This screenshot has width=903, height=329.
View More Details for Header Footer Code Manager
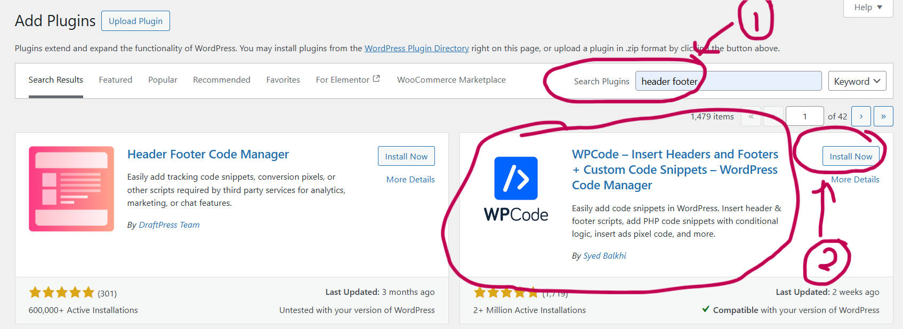coord(410,180)
